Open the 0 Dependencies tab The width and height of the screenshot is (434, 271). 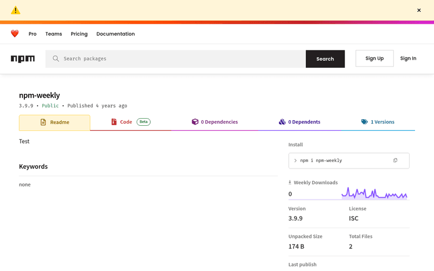214,122
